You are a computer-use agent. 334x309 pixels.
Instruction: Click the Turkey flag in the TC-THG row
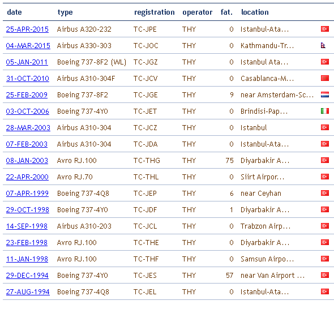[325, 160]
